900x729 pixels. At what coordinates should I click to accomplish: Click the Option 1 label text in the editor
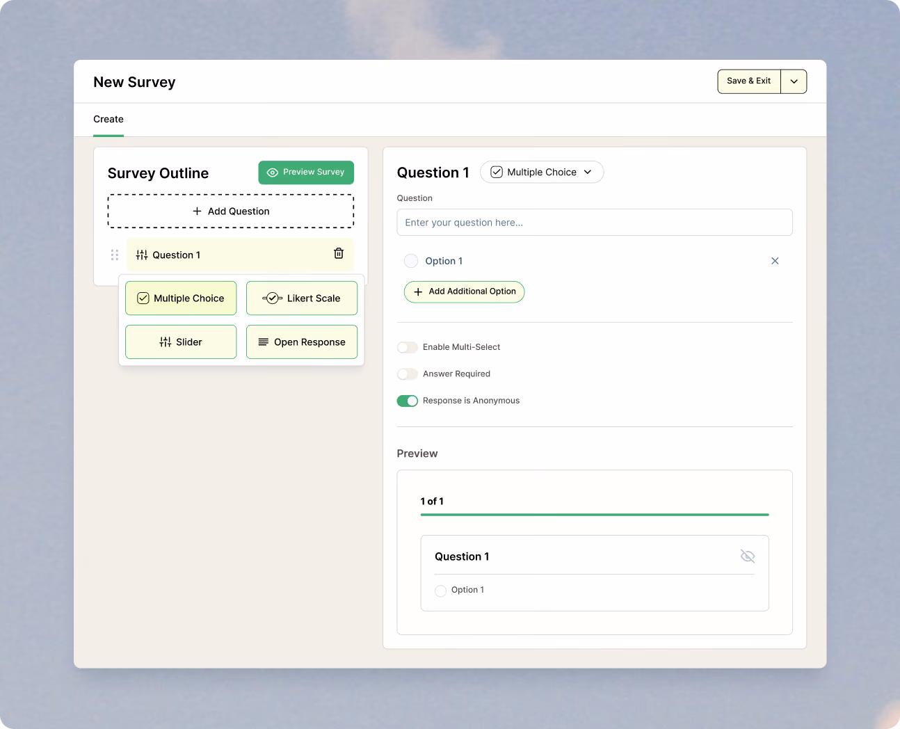point(444,261)
